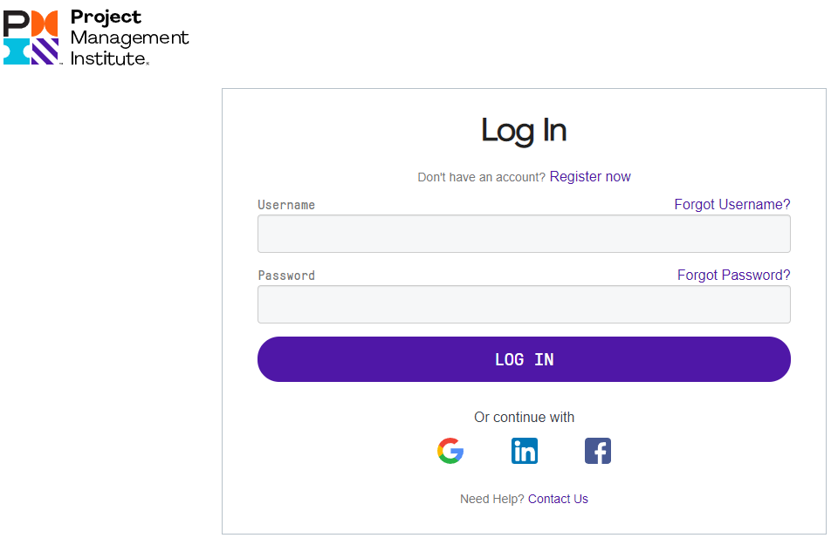Open the Forgot Password? link

click(733, 275)
